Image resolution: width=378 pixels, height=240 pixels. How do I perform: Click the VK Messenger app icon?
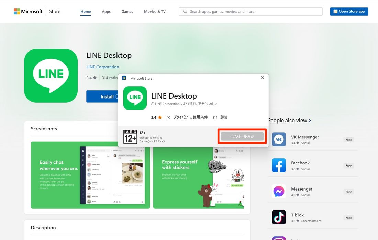click(279, 139)
